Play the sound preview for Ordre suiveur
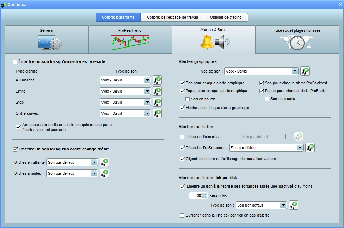 pyautogui.click(x=157, y=113)
